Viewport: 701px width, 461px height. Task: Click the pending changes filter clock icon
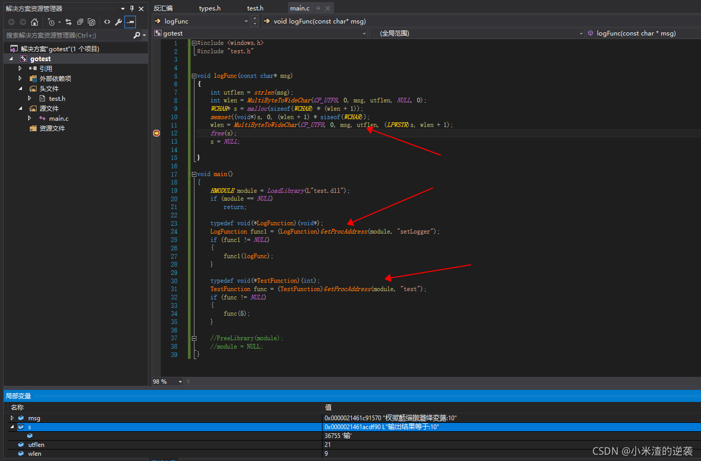pyautogui.click(x=51, y=22)
